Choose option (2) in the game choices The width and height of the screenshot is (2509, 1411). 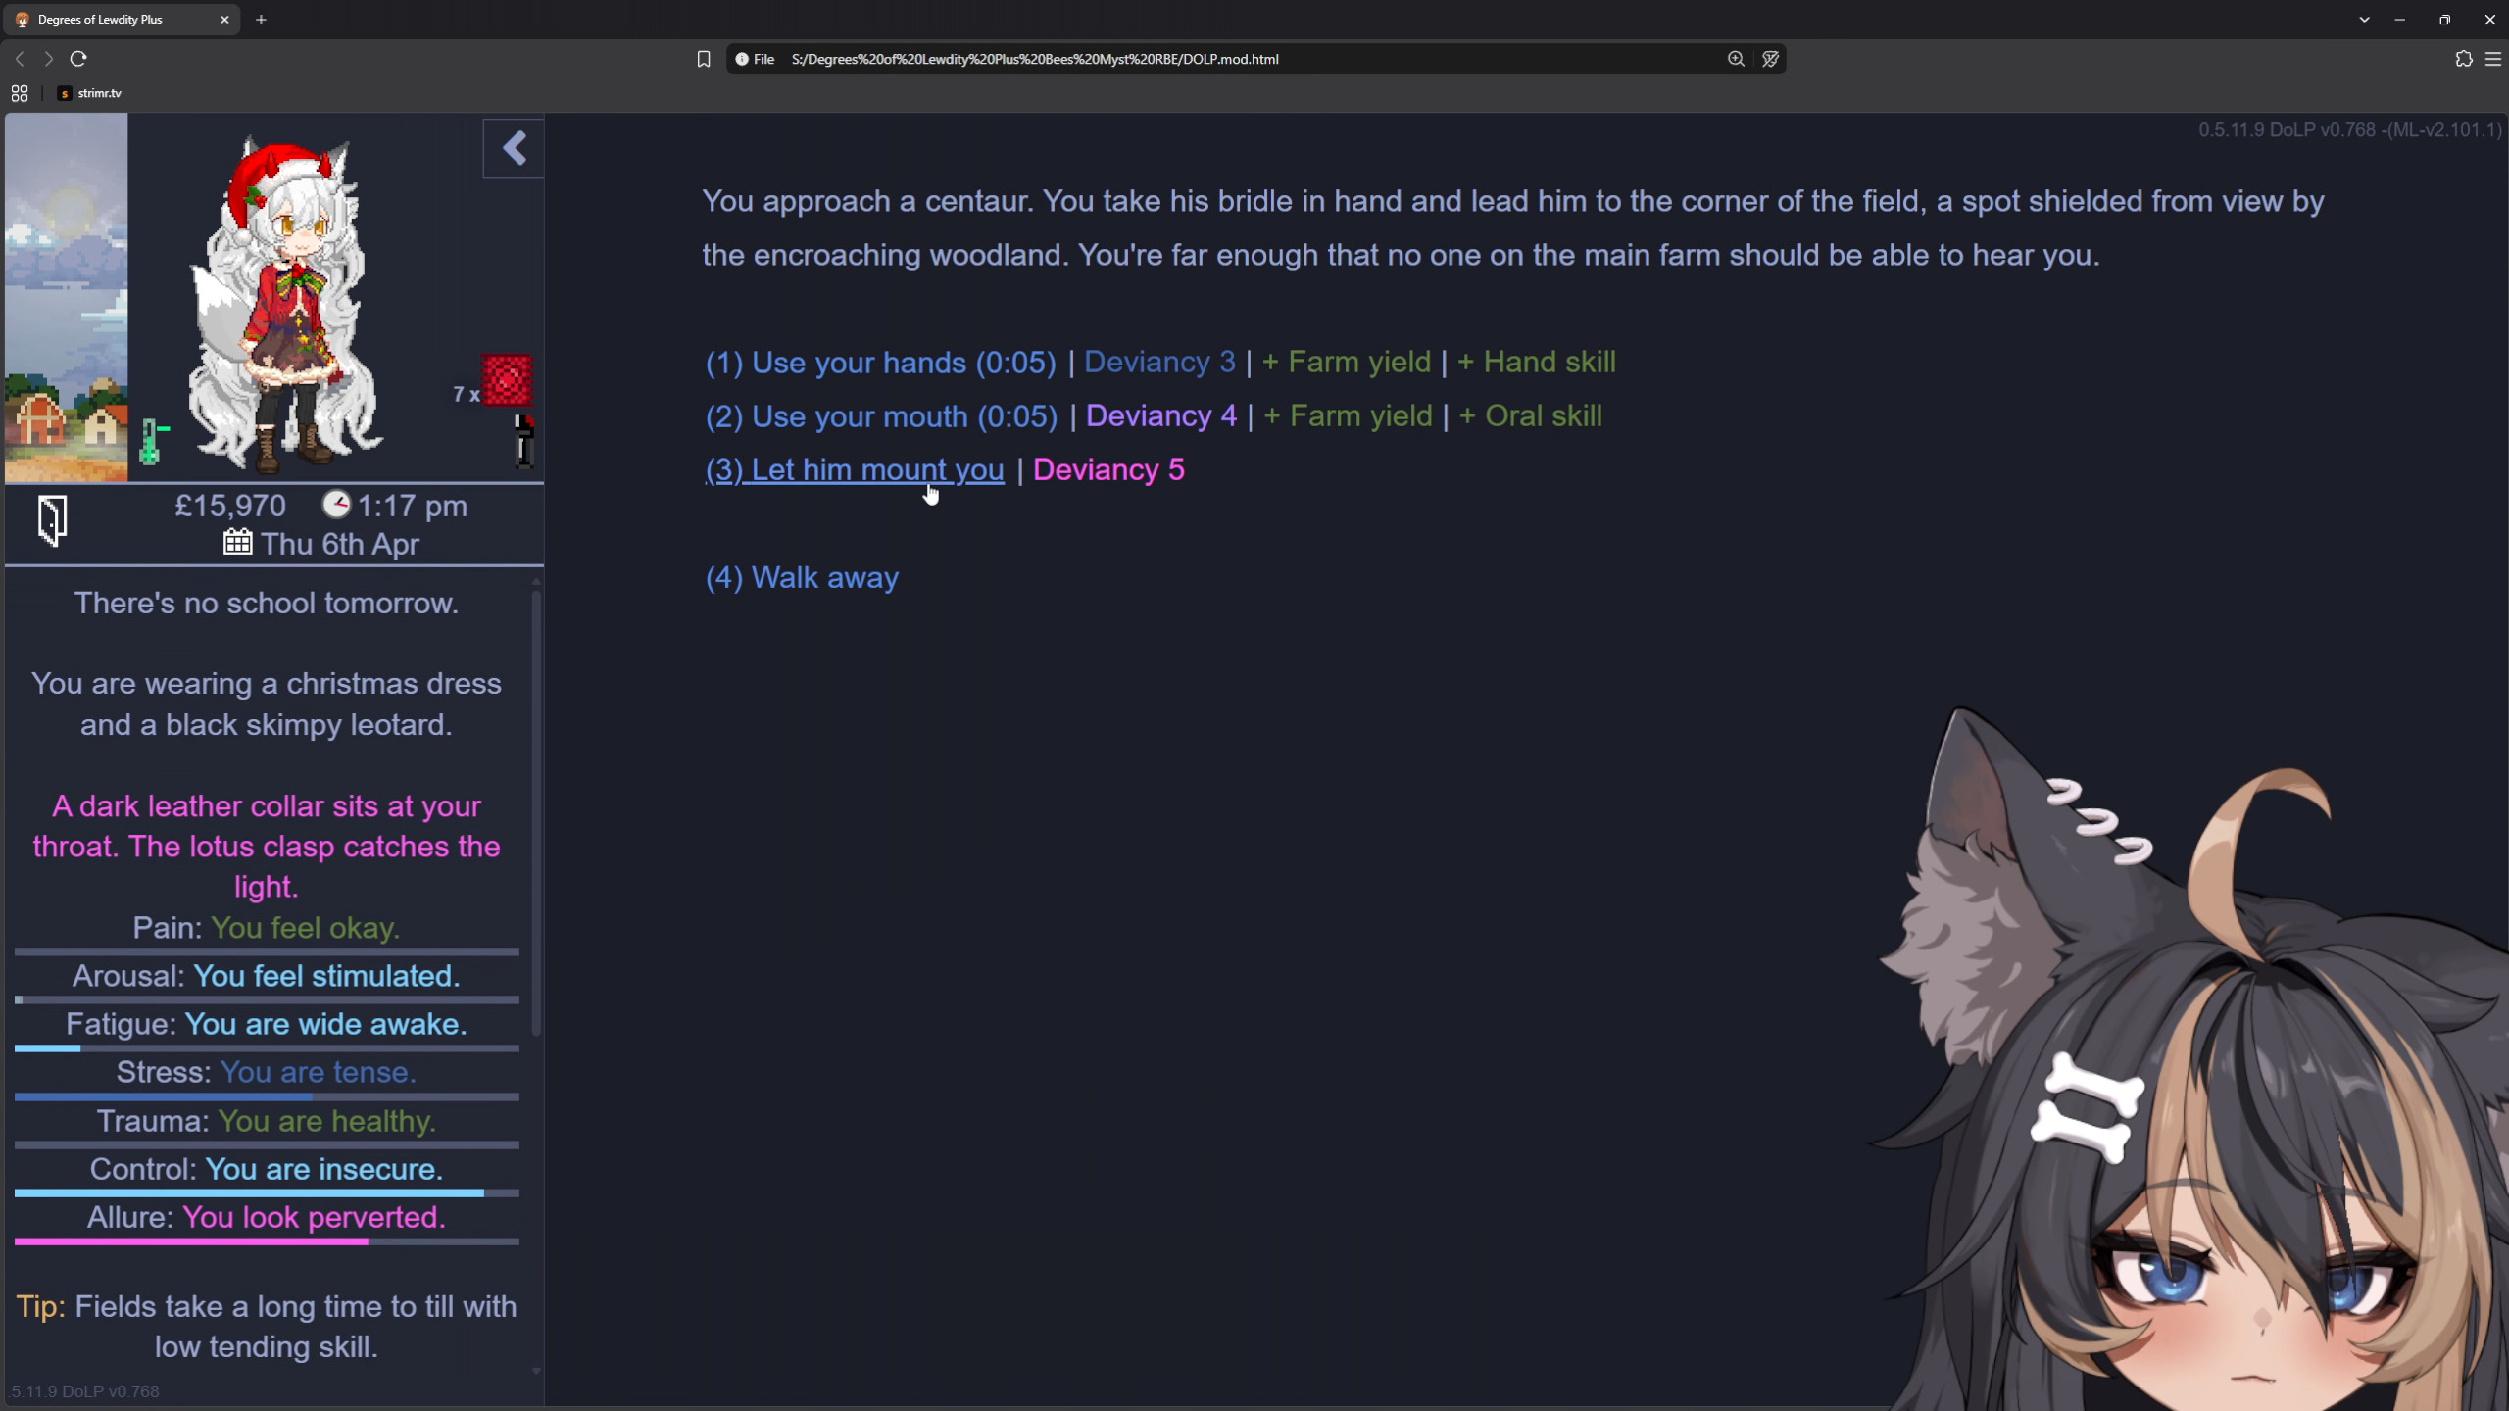click(881, 416)
